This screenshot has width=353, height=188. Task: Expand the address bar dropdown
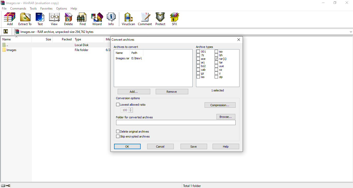(351, 32)
